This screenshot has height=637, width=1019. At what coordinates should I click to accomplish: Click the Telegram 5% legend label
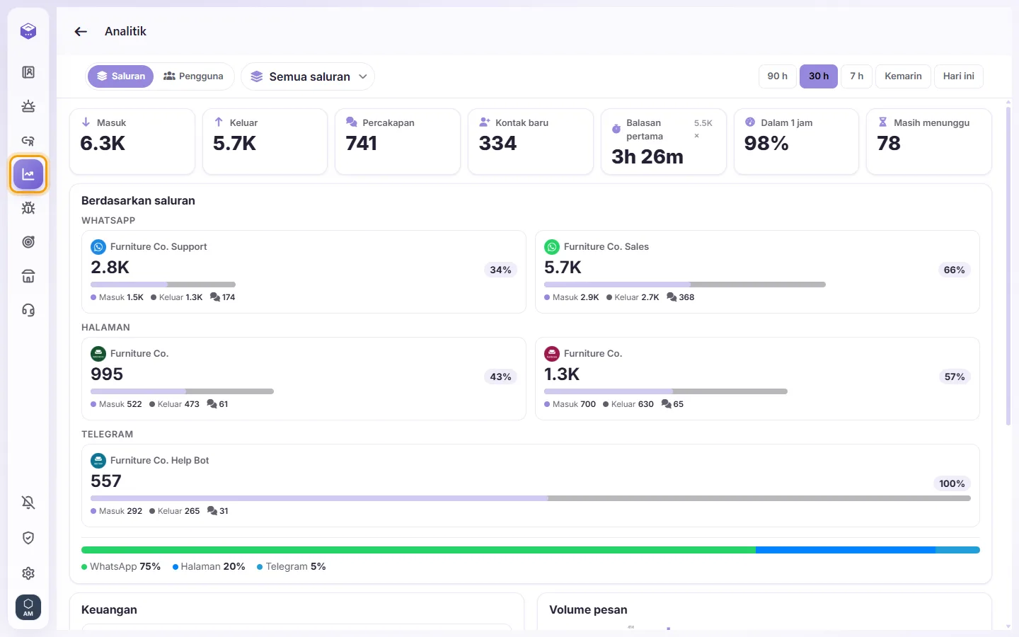(292, 567)
